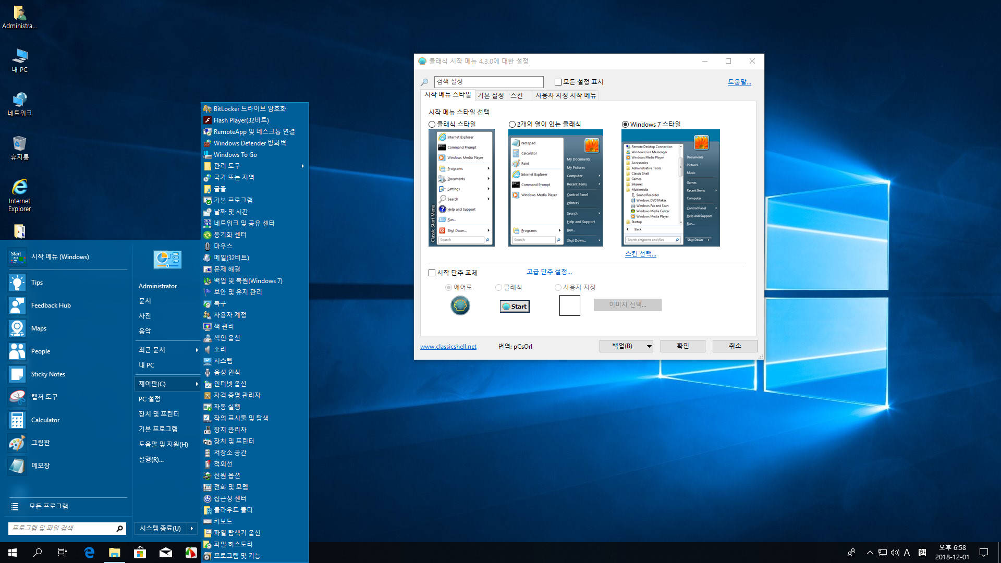The width and height of the screenshot is (1001, 563).
Task: Launch Maps icon in start menu
Action: 17,328
